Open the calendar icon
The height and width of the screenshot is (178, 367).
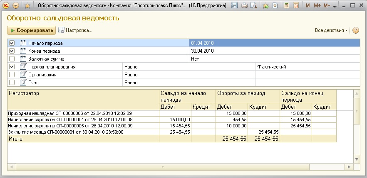[296, 5]
